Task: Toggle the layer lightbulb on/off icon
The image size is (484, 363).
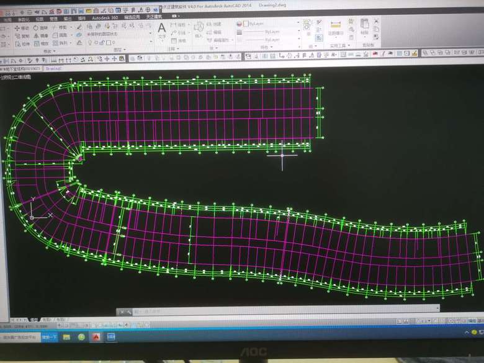Action: tap(91, 43)
